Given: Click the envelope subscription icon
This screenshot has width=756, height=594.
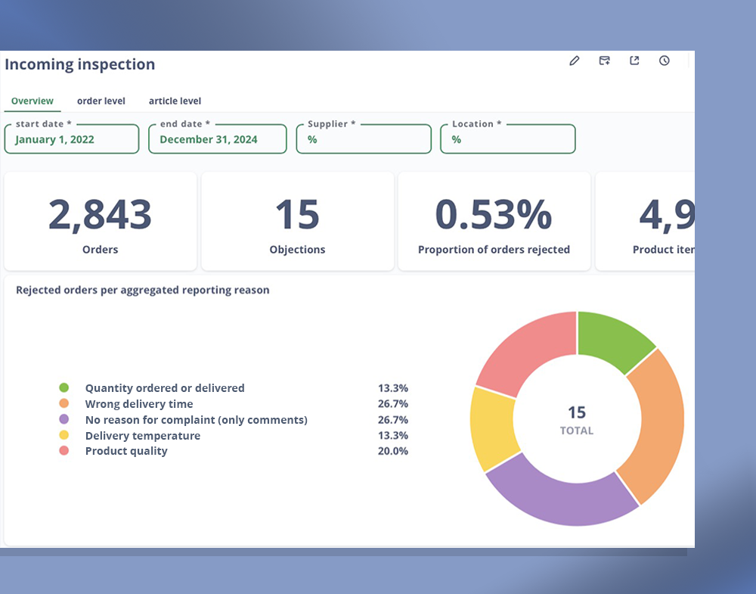Looking at the screenshot, I should click(x=604, y=61).
